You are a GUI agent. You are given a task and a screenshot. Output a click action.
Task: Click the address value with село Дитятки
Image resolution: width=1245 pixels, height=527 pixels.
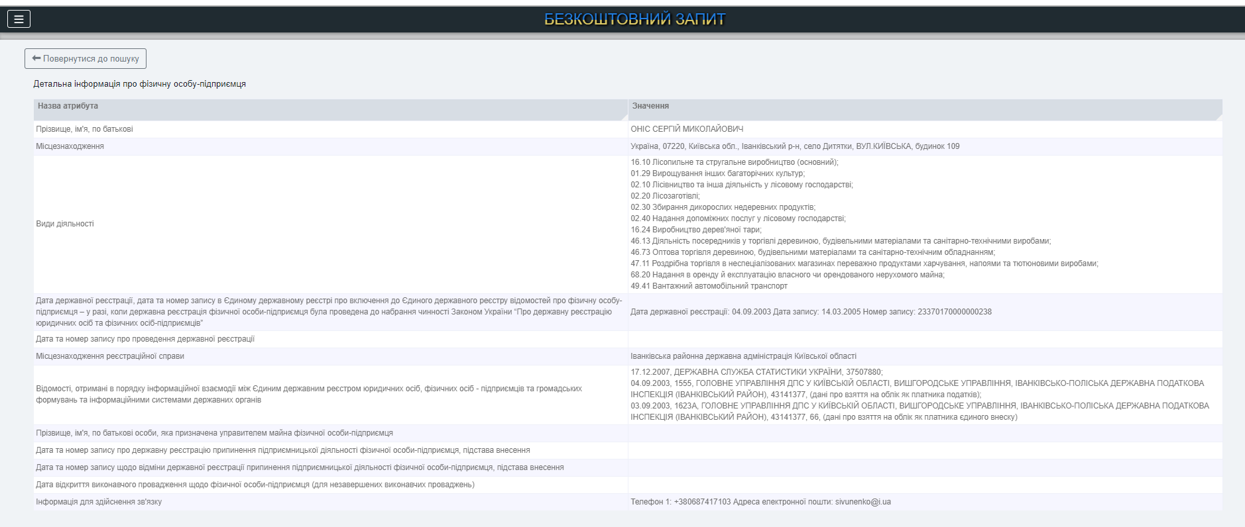[795, 146]
